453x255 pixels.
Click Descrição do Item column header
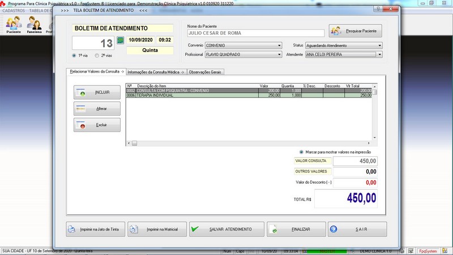152,86
